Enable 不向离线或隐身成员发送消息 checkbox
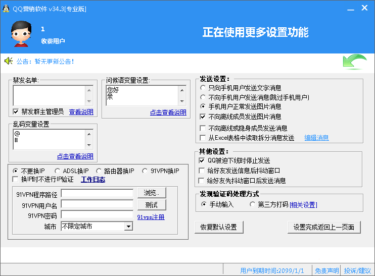The height and width of the screenshot is (276, 375). point(203,128)
